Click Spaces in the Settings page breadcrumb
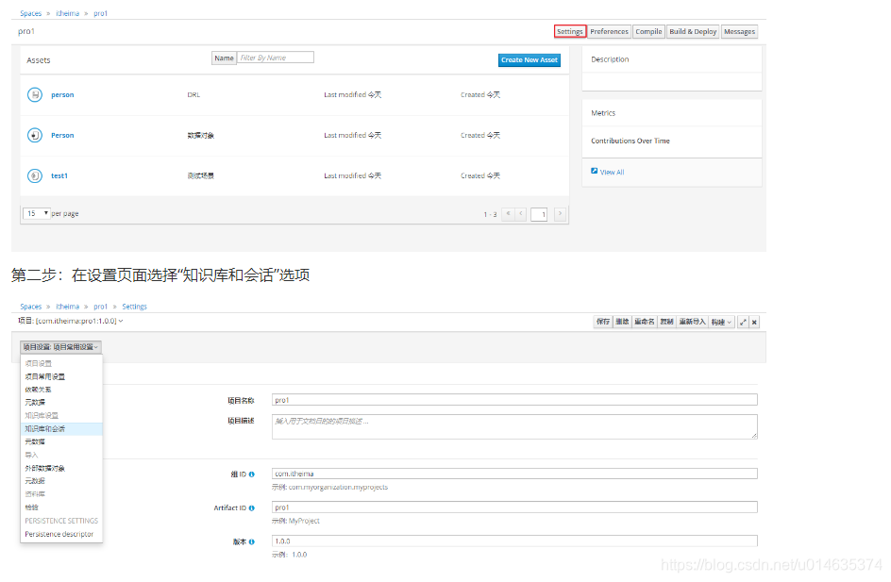This screenshot has height=582, width=891. 31,307
